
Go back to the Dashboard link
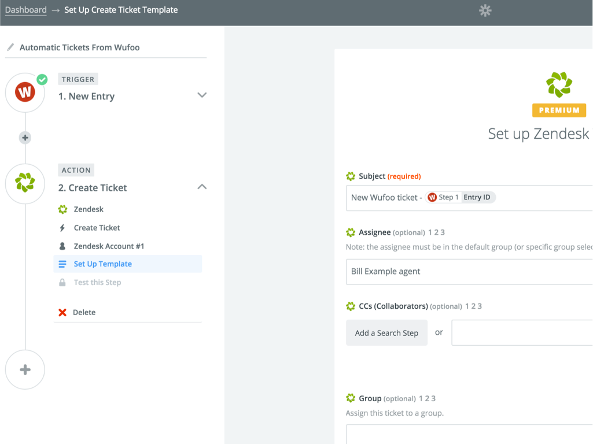(x=25, y=10)
